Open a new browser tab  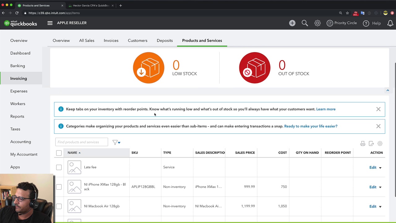[x=121, y=5]
